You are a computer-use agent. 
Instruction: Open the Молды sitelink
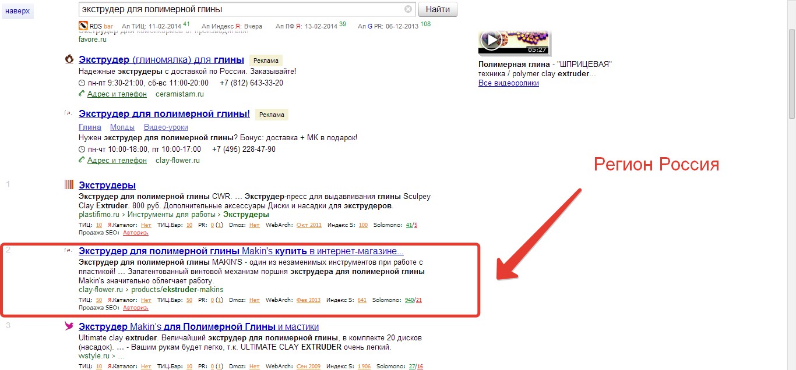(x=122, y=127)
